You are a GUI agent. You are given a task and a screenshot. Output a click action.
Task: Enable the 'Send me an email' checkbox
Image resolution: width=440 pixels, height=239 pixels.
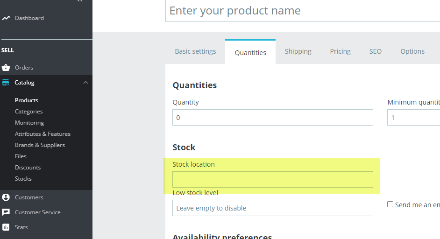point(390,204)
